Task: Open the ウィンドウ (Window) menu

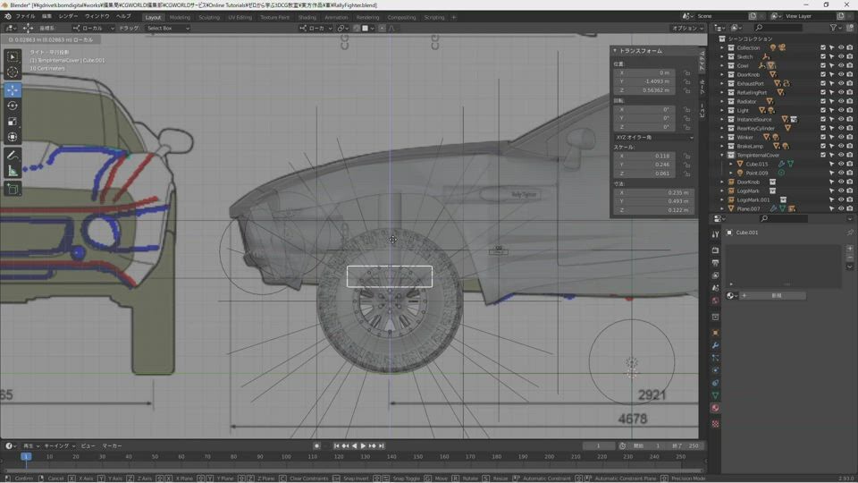Action: coord(97,16)
